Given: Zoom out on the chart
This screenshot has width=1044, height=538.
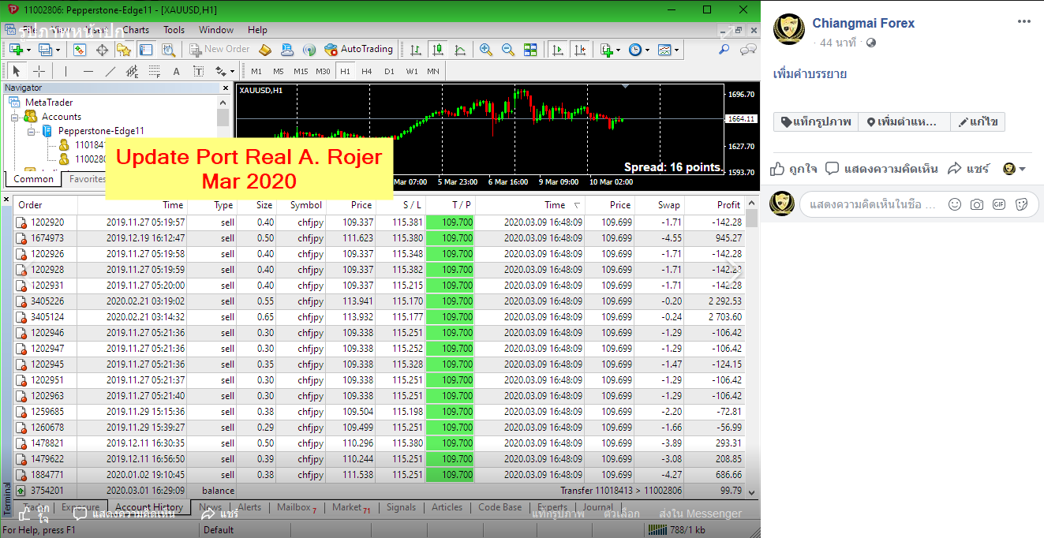Looking at the screenshot, I should click(x=508, y=50).
